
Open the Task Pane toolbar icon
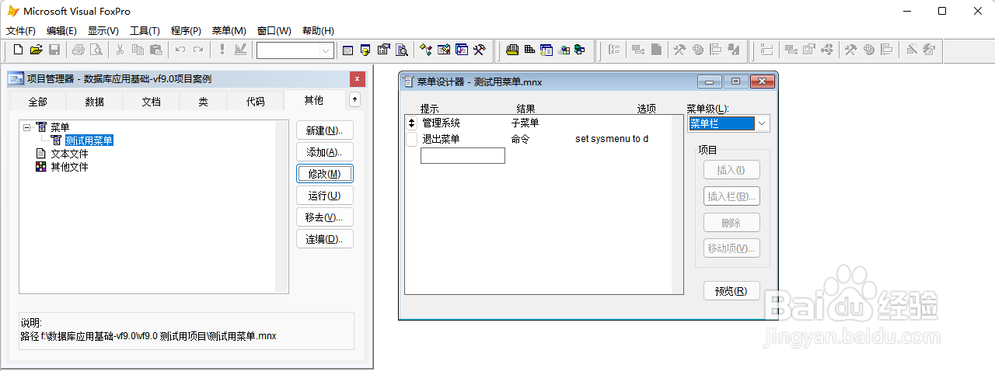[462, 50]
